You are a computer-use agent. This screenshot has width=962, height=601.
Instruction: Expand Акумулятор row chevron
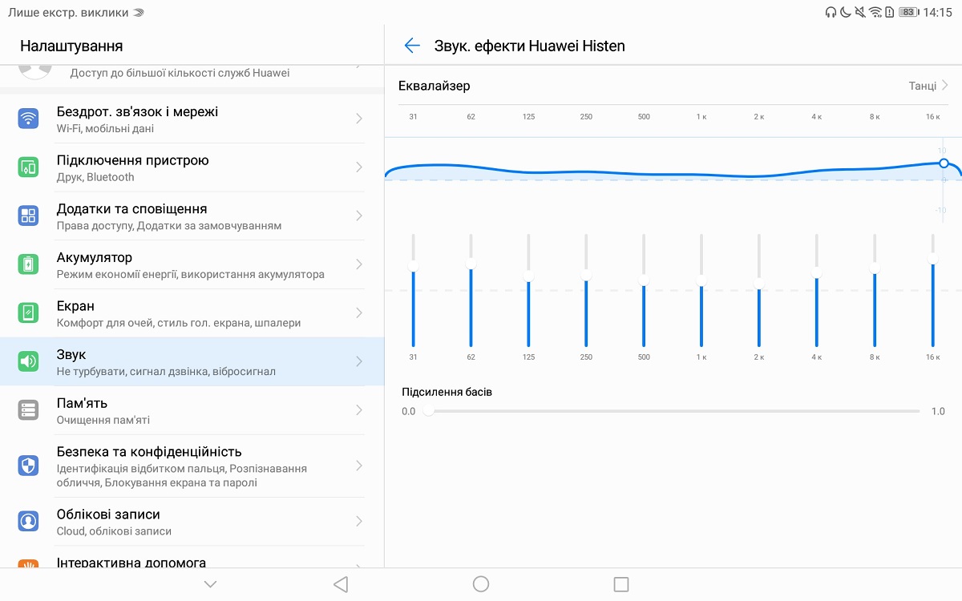[359, 264]
